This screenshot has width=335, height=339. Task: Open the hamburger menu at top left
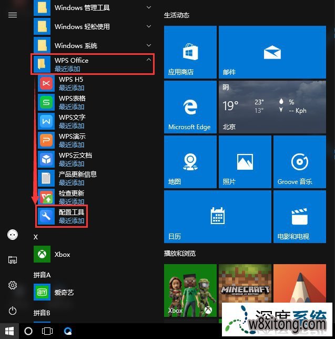pos(13,15)
